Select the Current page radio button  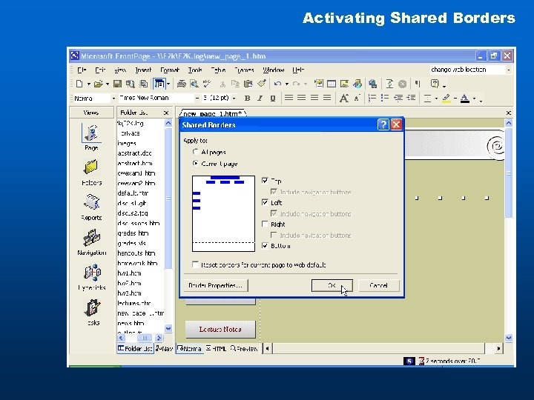pos(196,163)
